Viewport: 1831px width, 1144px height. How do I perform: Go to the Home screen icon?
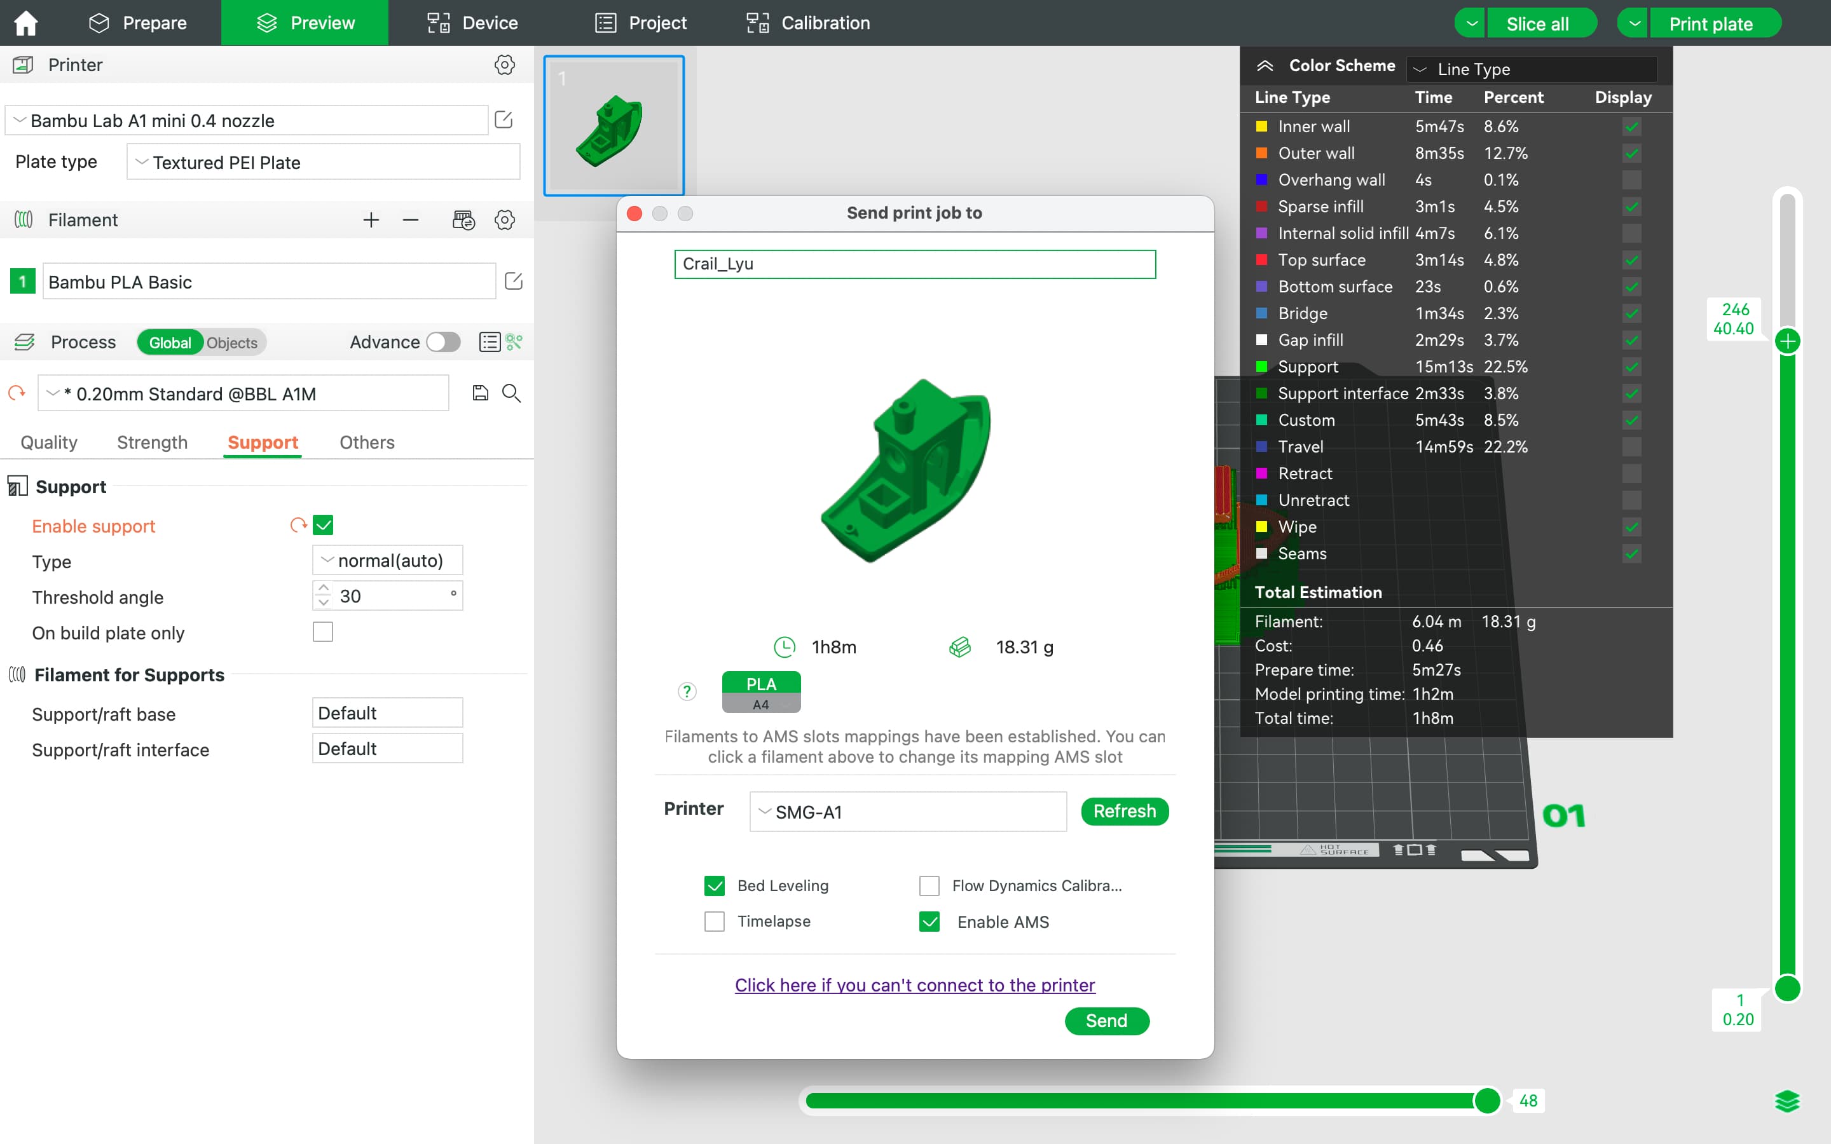(25, 23)
